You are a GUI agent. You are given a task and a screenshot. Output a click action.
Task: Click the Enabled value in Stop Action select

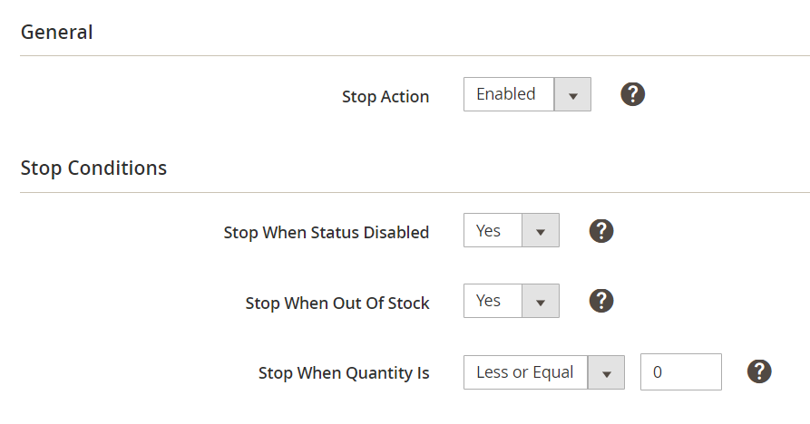click(506, 94)
